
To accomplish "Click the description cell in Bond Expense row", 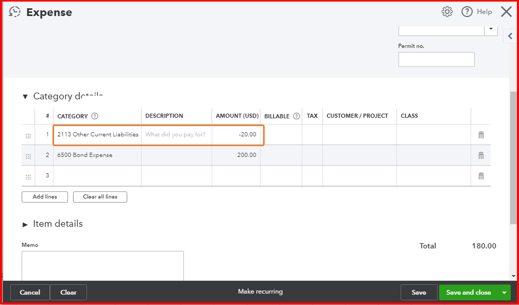I will (177, 155).
